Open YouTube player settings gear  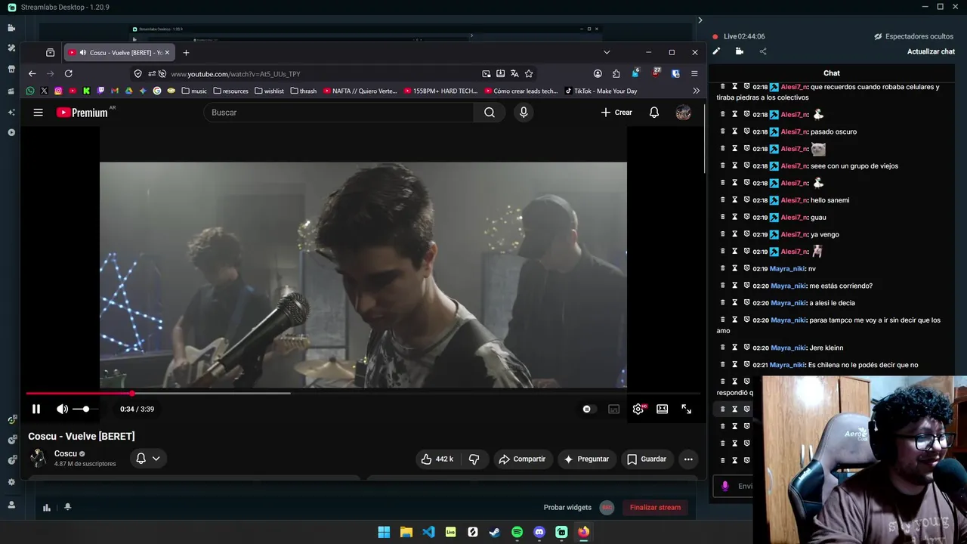(x=638, y=409)
